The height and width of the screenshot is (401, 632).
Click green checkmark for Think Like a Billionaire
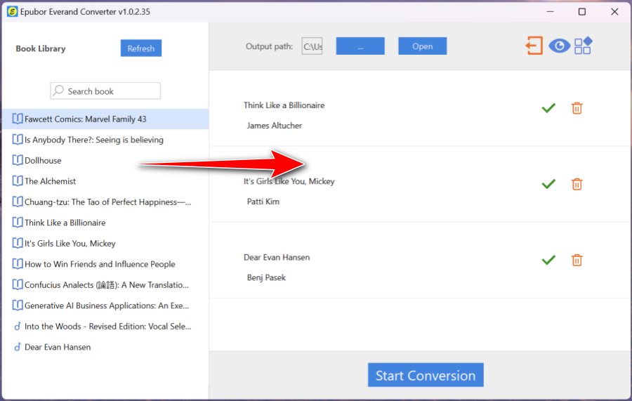548,108
